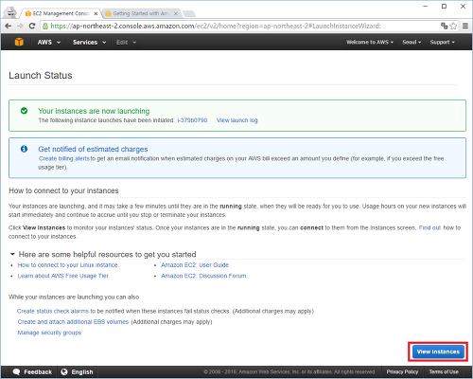Click Create and attach additional EBS volumes
Screen dimensions: 473x379
[73, 322]
